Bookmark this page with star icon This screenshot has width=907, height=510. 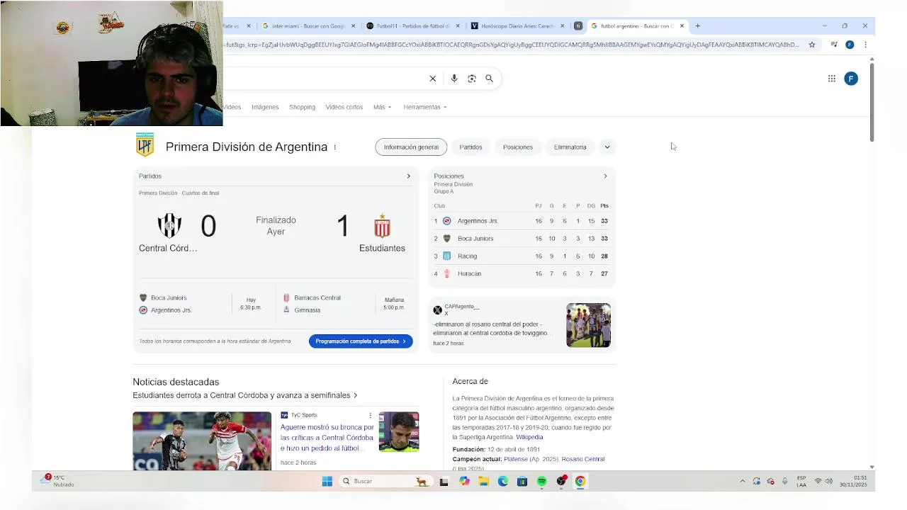point(812,45)
